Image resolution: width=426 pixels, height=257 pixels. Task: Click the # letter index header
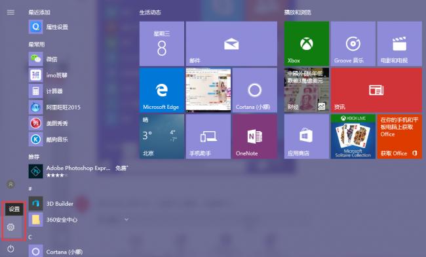pyautogui.click(x=30, y=189)
